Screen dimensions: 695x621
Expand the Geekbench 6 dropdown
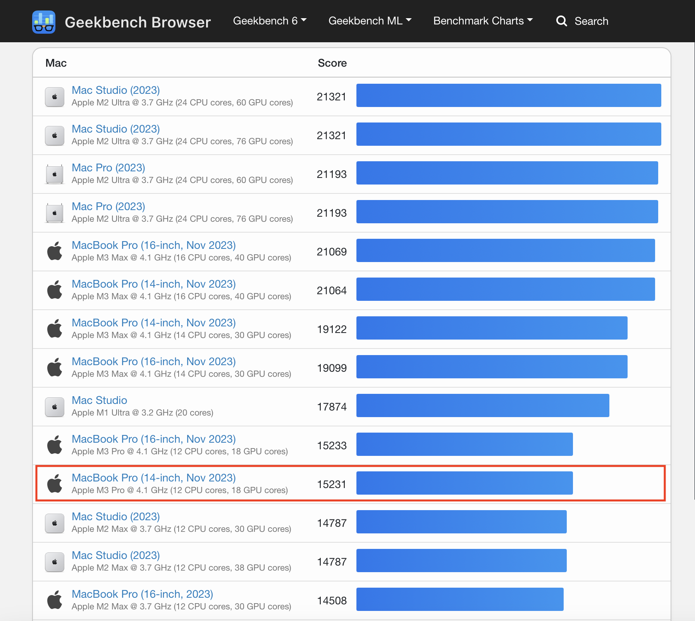[x=270, y=21]
